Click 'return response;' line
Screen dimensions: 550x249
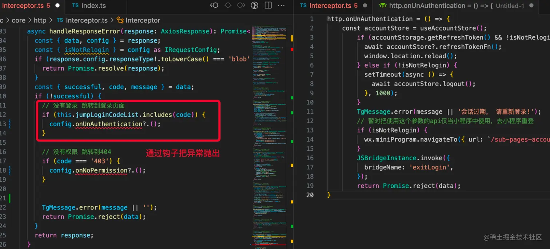pyautogui.click(x=64, y=235)
